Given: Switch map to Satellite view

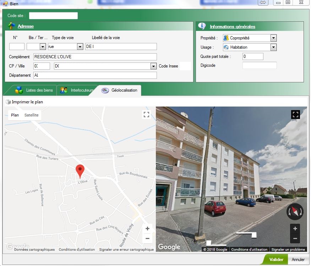Looking at the screenshot, I should point(31,115).
